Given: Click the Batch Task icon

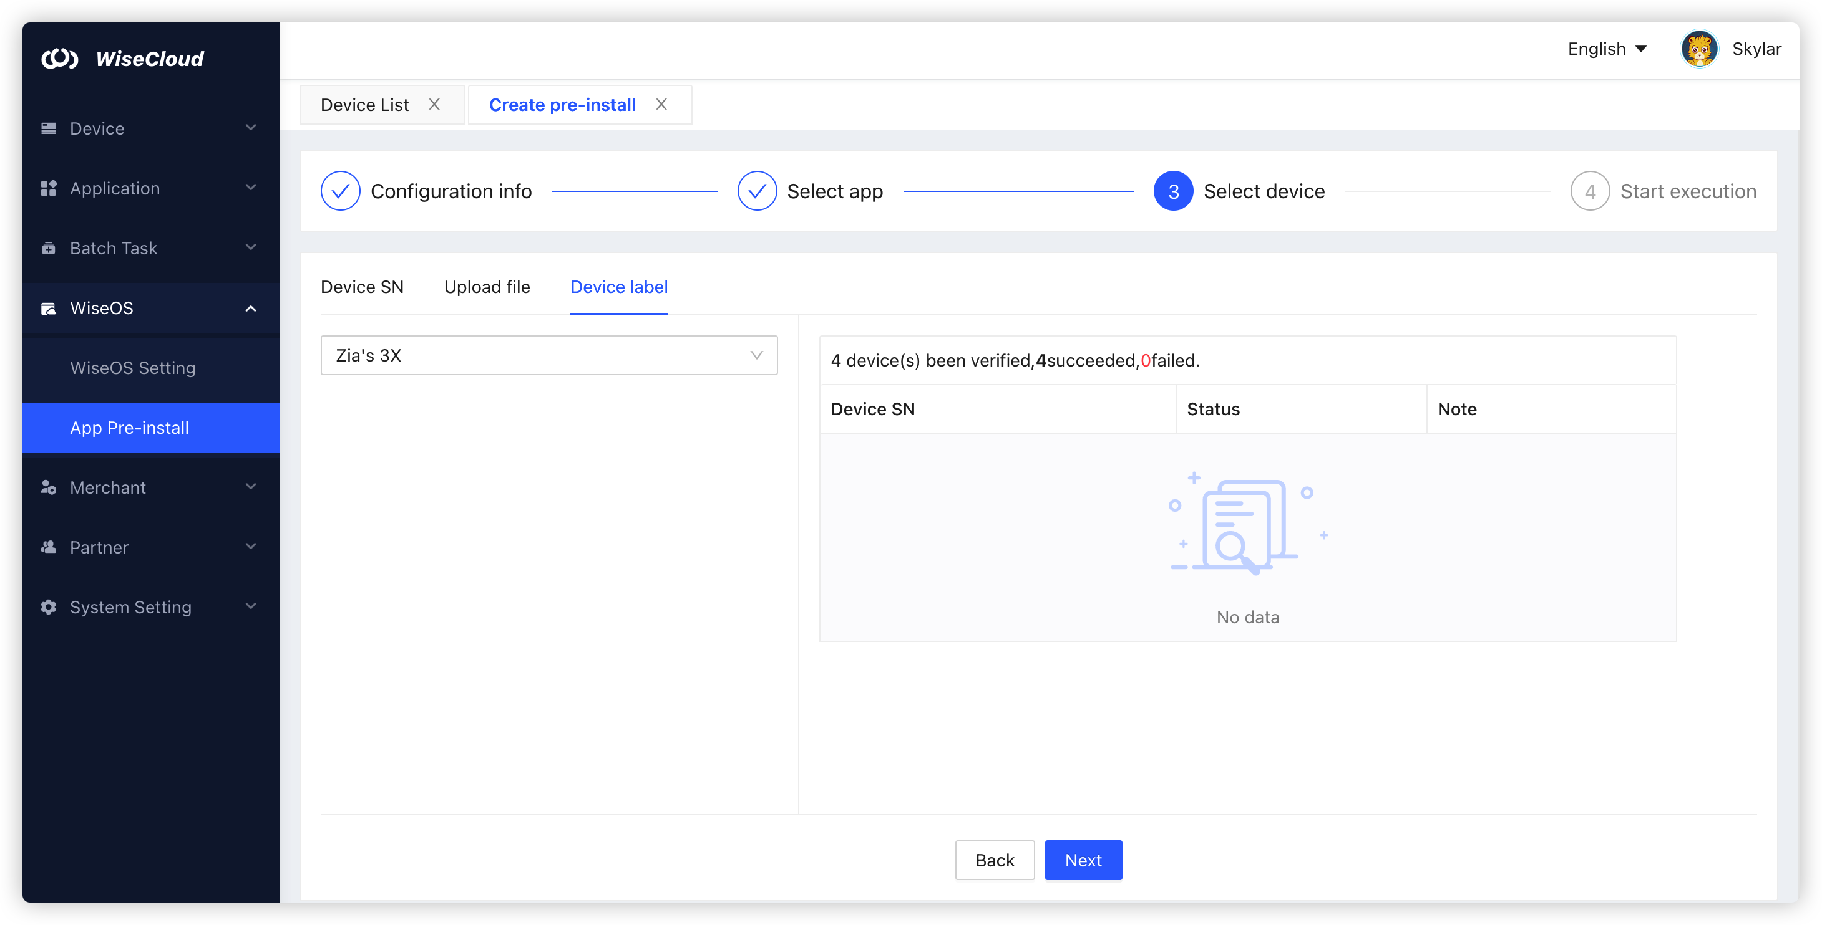Looking at the screenshot, I should [x=49, y=248].
